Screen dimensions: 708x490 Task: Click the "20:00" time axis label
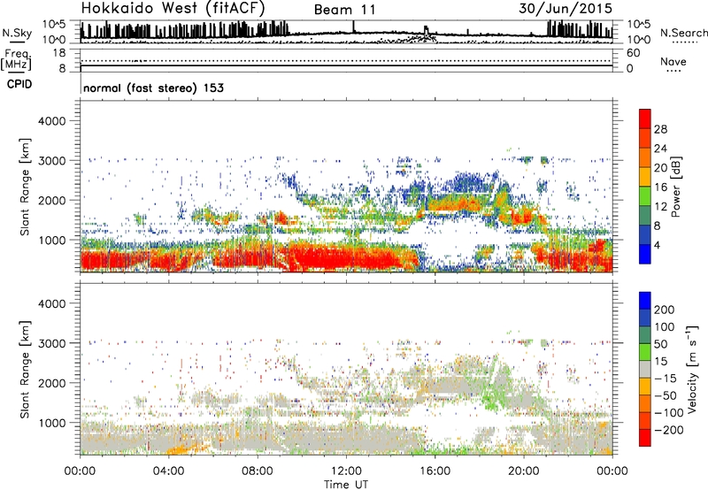pyautogui.click(x=524, y=471)
